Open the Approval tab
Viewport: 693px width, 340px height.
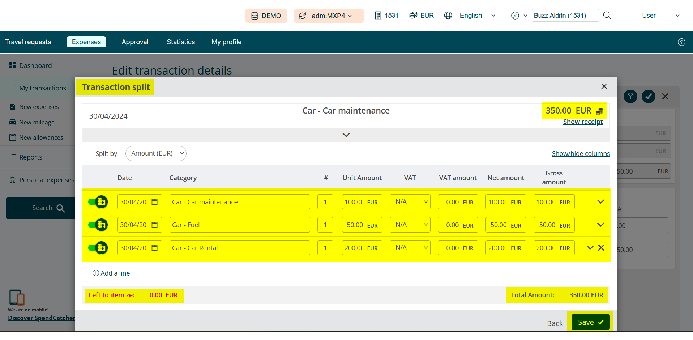[135, 42]
